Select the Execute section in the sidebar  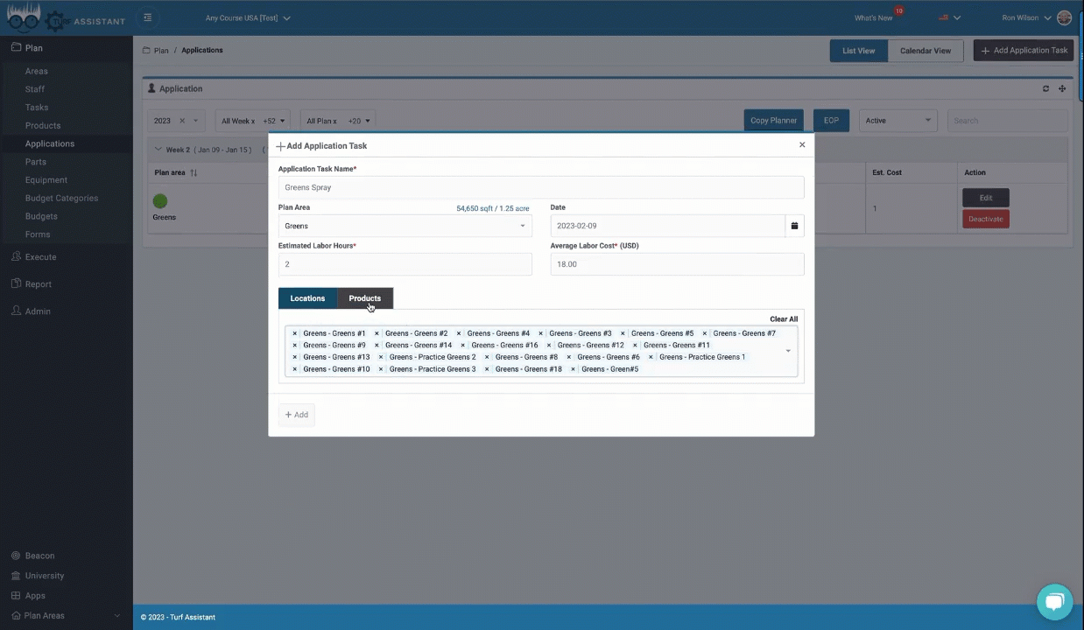click(x=40, y=256)
